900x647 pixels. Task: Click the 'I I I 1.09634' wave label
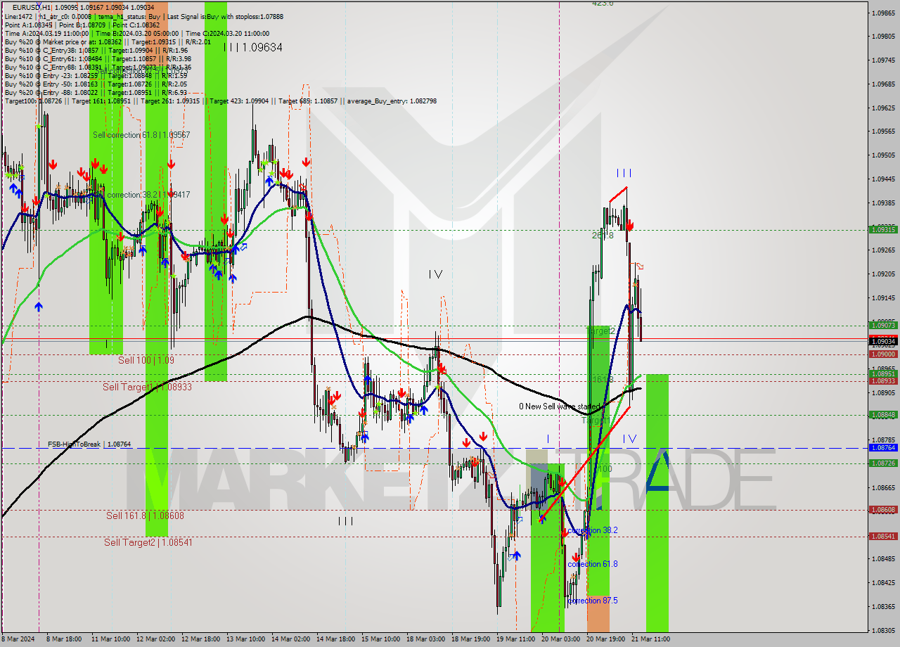[x=253, y=47]
